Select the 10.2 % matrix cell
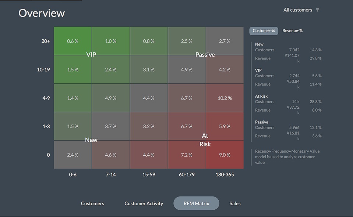 (x=225, y=98)
